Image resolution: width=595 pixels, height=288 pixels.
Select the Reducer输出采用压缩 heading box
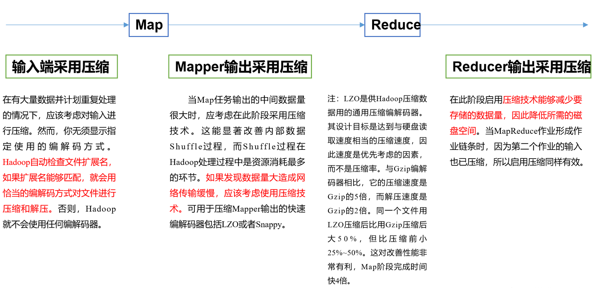518,66
